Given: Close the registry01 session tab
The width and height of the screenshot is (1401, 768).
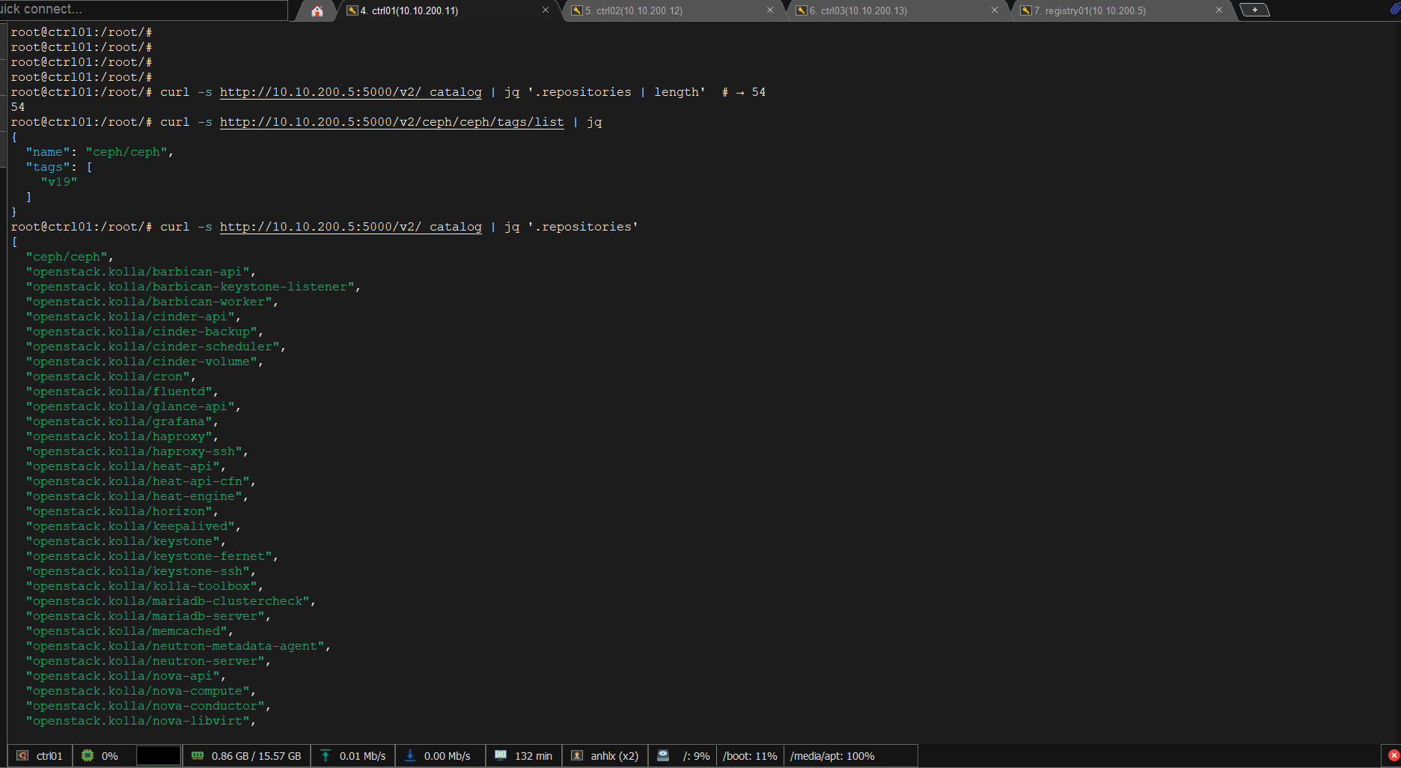Looking at the screenshot, I should coord(1219,10).
